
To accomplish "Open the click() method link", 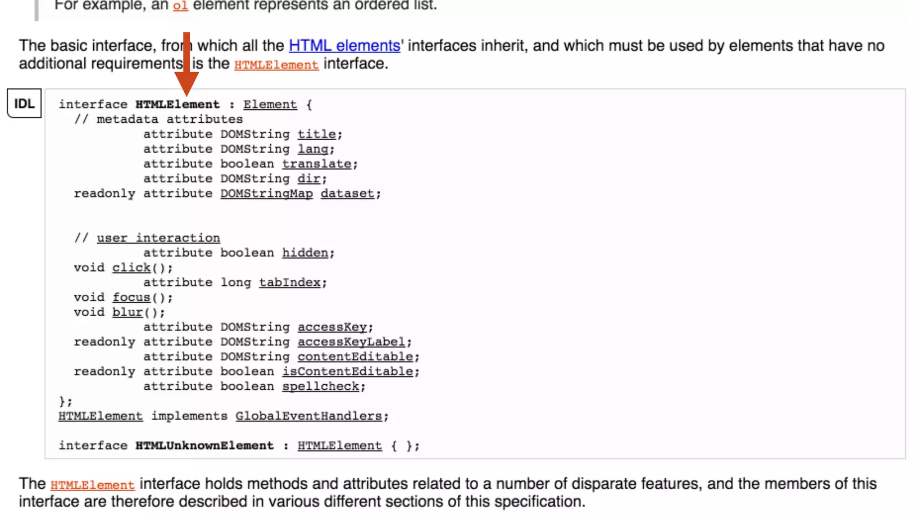I will pos(131,267).
